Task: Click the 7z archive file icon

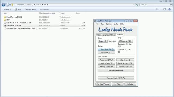Action: [x=5, y=28]
